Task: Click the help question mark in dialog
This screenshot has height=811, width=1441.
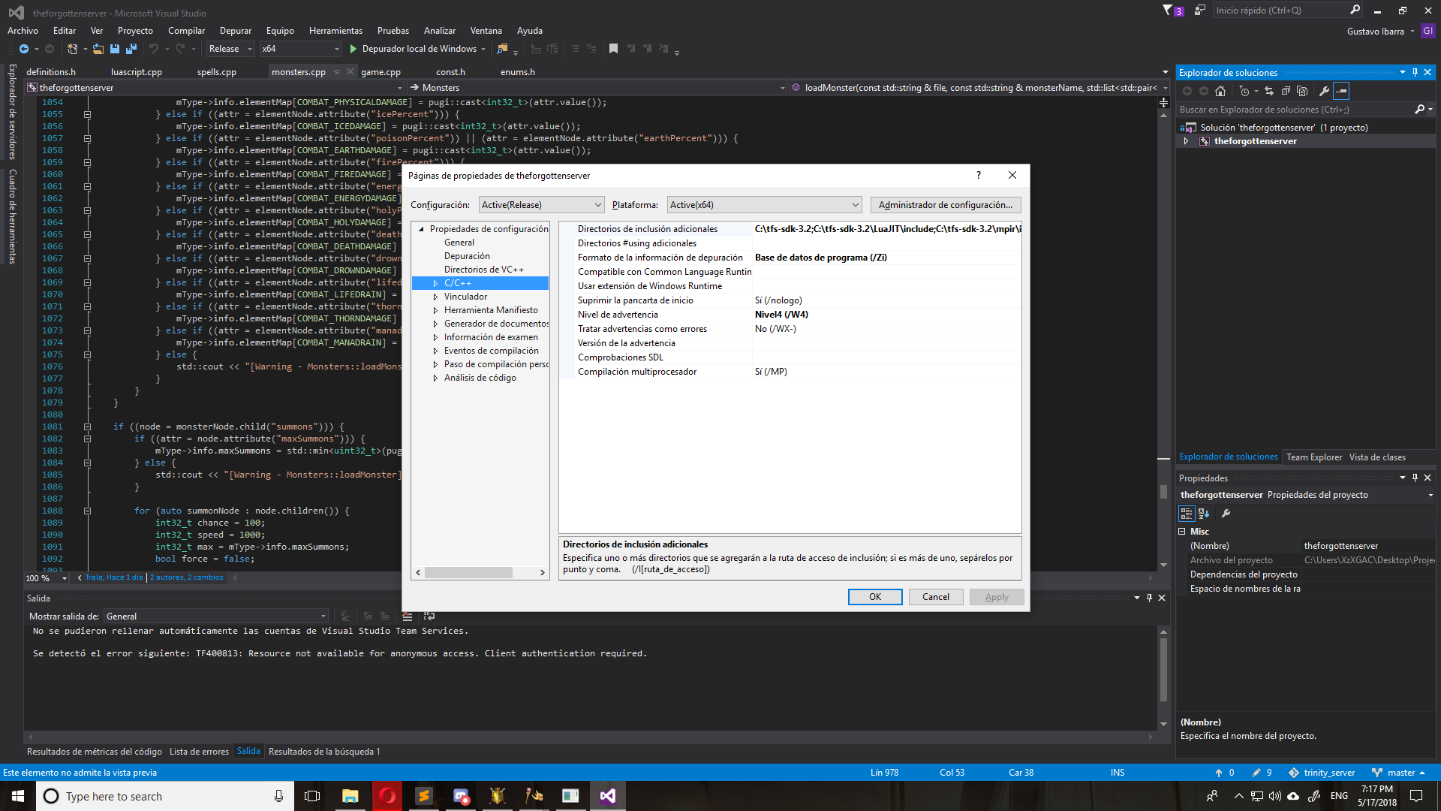Action: click(x=978, y=175)
